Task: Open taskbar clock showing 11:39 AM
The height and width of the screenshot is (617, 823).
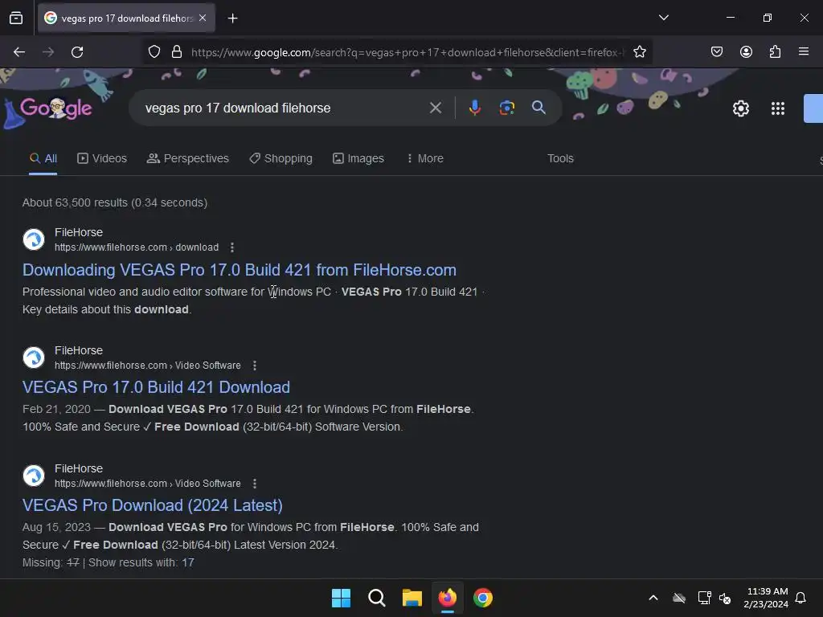Action: click(766, 598)
